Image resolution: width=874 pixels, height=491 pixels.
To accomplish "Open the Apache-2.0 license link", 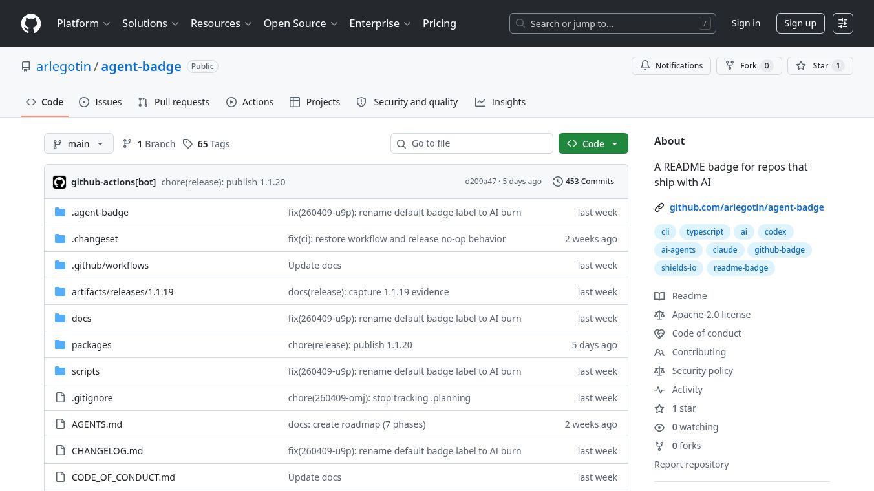I will pyautogui.click(x=711, y=315).
